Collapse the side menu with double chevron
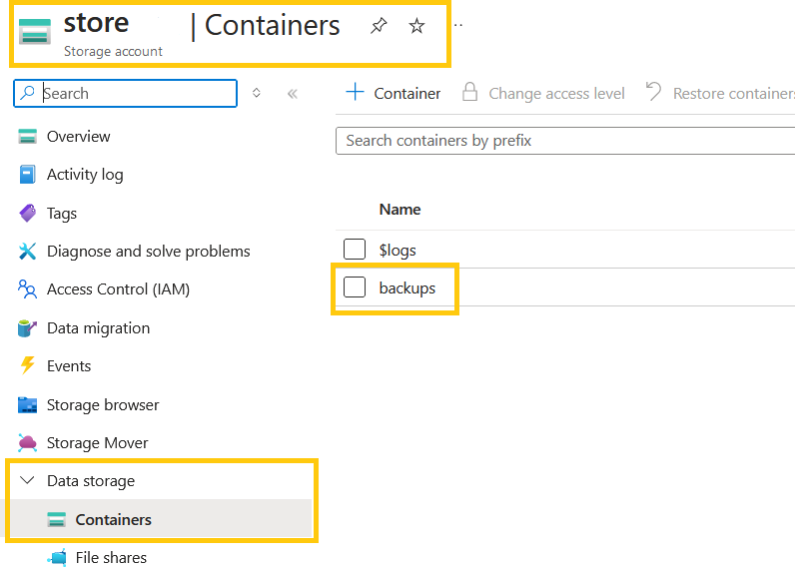Viewport: 795px width, 570px height. 293,93
